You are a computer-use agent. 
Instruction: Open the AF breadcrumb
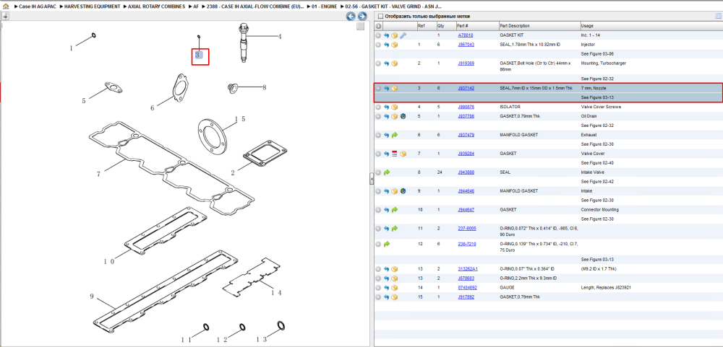(x=196, y=7)
